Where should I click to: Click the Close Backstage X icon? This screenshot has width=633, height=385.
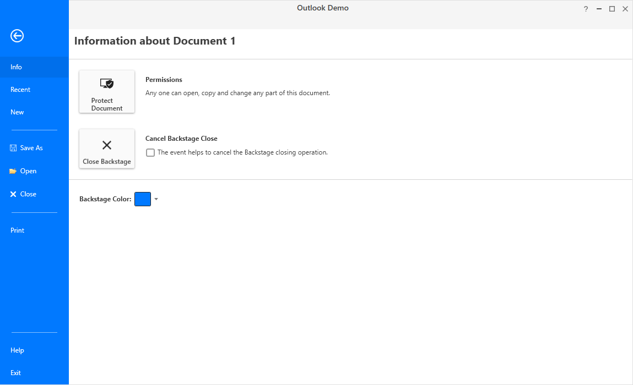pyautogui.click(x=107, y=145)
